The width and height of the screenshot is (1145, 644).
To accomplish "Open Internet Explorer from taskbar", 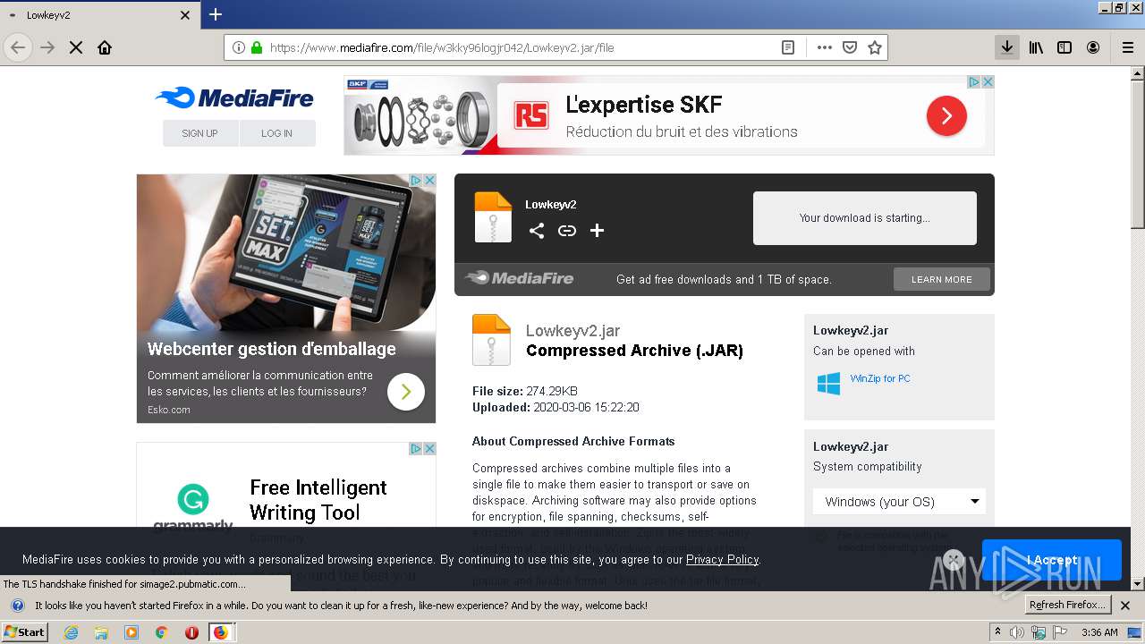I will 71,632.
